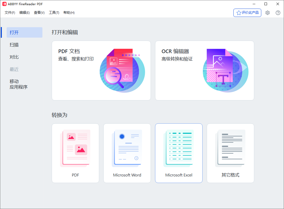Image resolution: width=284 pixels, height=209 pixels.
Task: Click the 查看、搜索和打印 subtitle text
Action: click(76, 59)
